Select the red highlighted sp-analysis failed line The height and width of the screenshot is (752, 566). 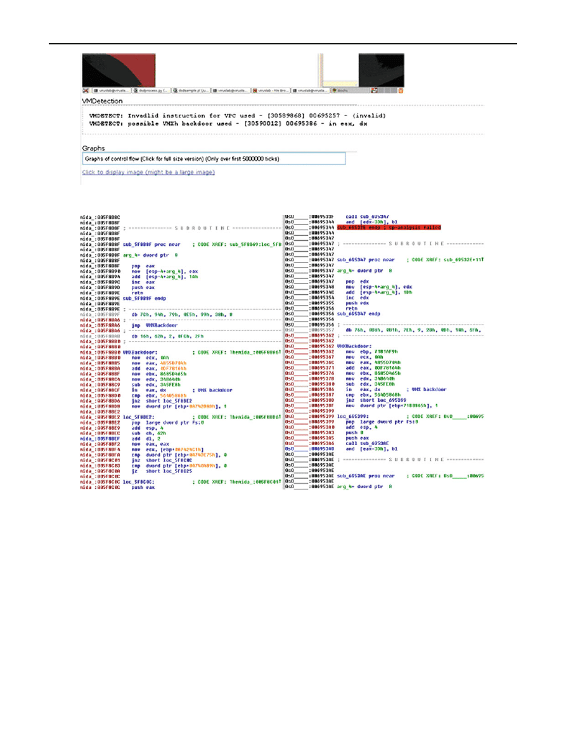[x=389, y=226]
